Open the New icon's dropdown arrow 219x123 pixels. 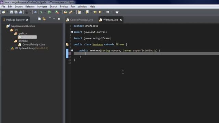(7, 12)
